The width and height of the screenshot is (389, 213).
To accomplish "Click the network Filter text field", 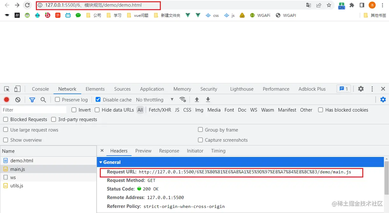I will (34, 110).
